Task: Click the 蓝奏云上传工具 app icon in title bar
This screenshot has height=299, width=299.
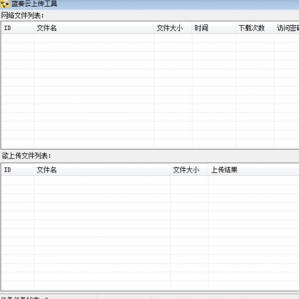Action: tap(4, 4)
